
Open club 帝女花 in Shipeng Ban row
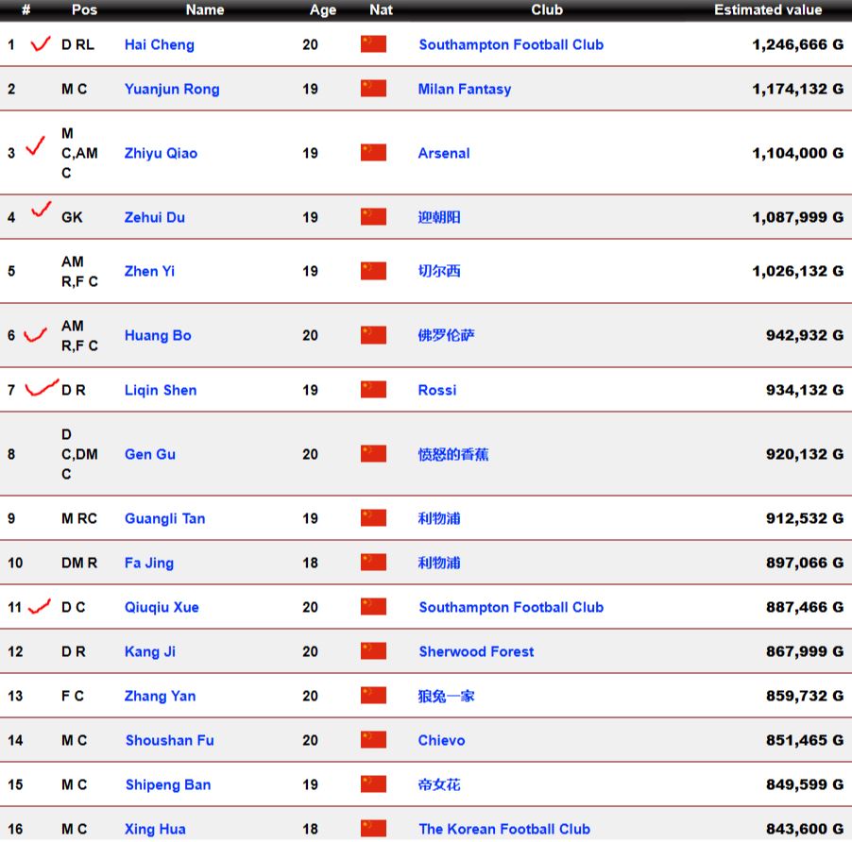tap(439, 785)
